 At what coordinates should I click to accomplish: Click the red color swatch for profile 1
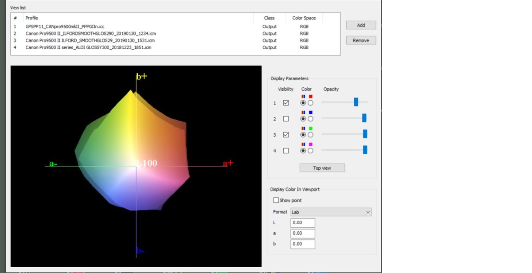tap(310, 97)
